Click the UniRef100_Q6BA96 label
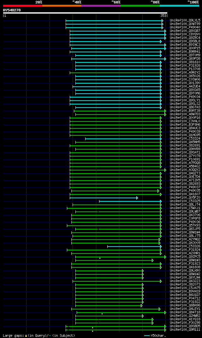Image resolution: width=202 pixels, height=338 pixels. click(185, 305)
